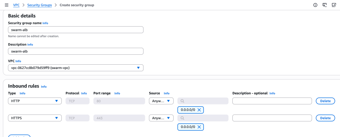Expand the VPC selection dropdown
This screenshot has height=137, width=340.
tap(138, 68)
